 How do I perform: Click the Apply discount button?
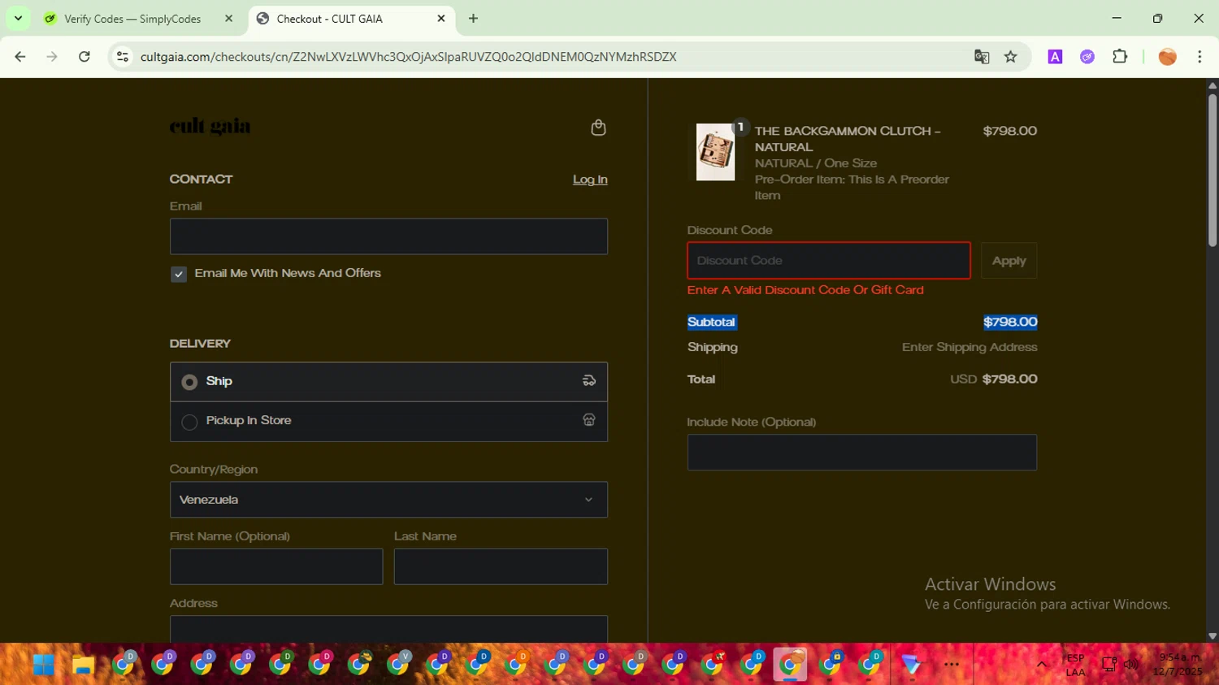pos(1009,261)
